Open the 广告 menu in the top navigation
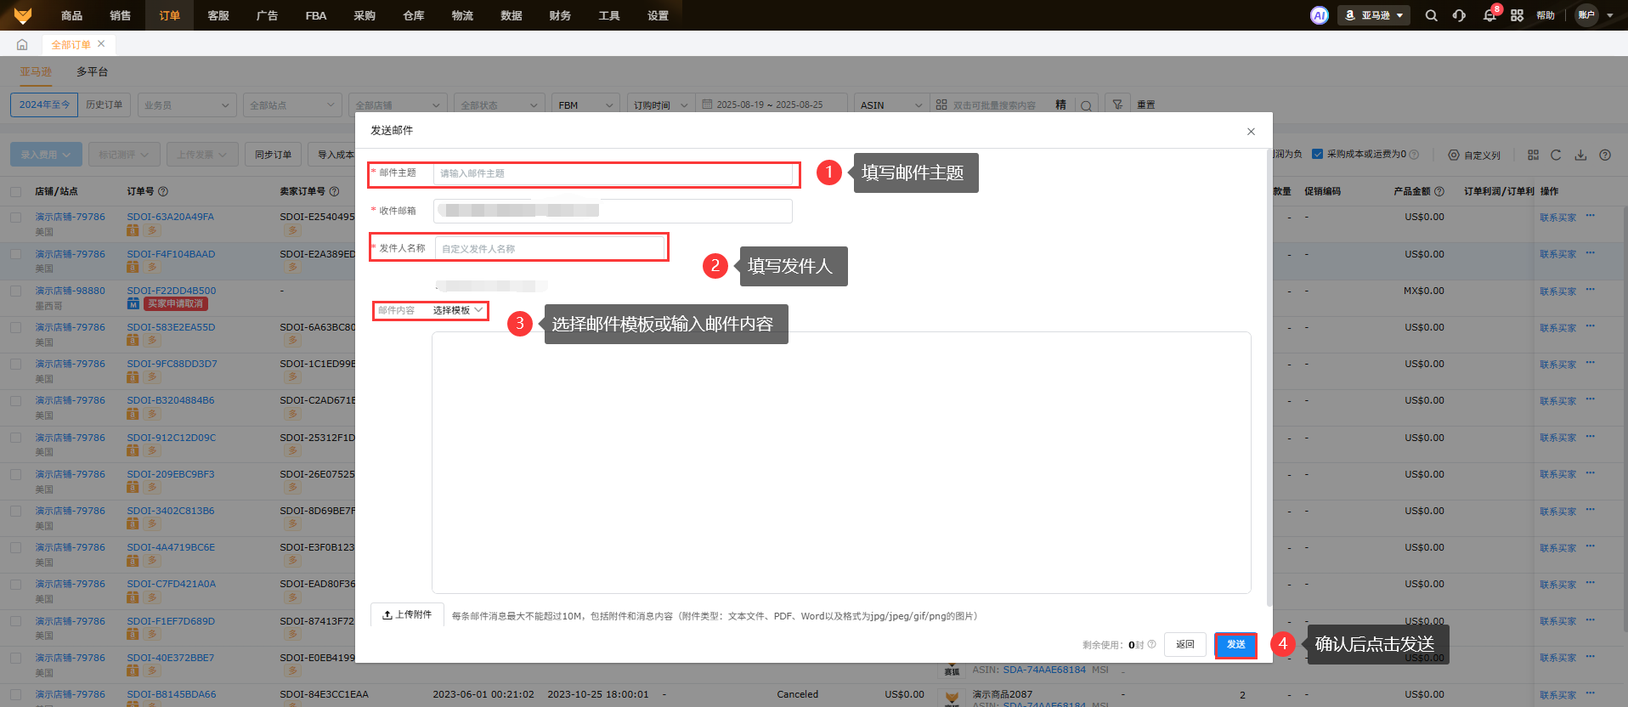Image resolution: width=1628 pixels, height=707 pixels. click(267, 15)
